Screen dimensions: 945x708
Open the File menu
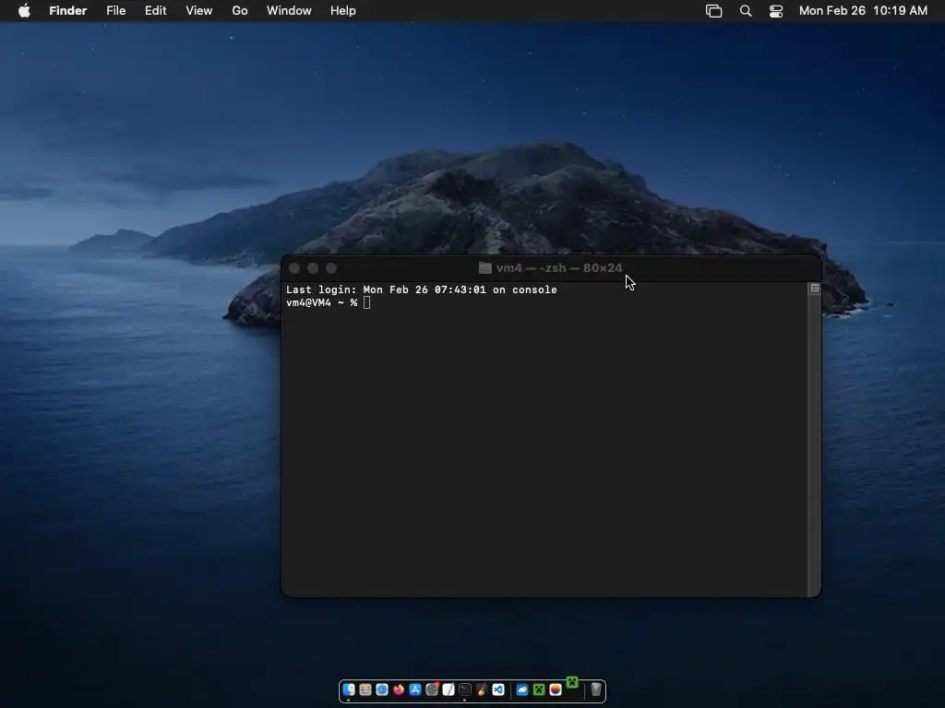[x=115, y=10]
